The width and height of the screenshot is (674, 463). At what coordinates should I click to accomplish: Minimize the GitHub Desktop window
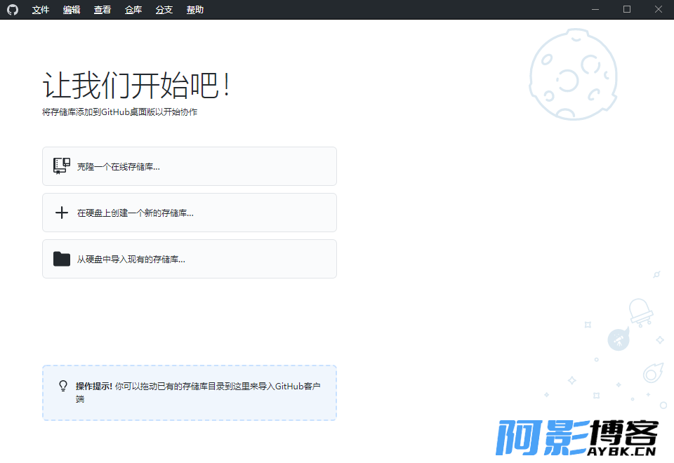(595, 9)
